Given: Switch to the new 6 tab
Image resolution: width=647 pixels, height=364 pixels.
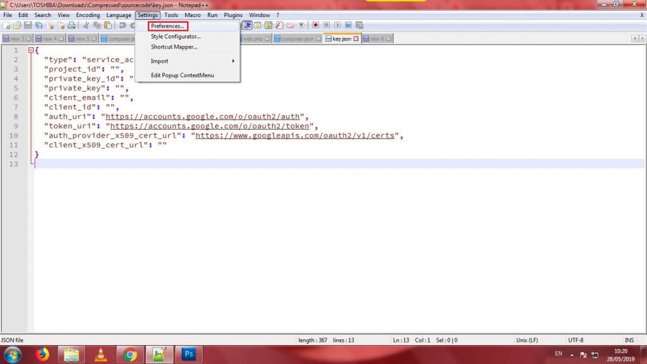Looking at the screenshot, I should (x=377, y=39).
